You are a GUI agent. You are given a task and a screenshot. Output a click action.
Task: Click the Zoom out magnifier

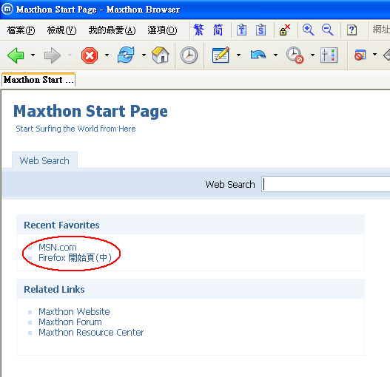point(328,30)
